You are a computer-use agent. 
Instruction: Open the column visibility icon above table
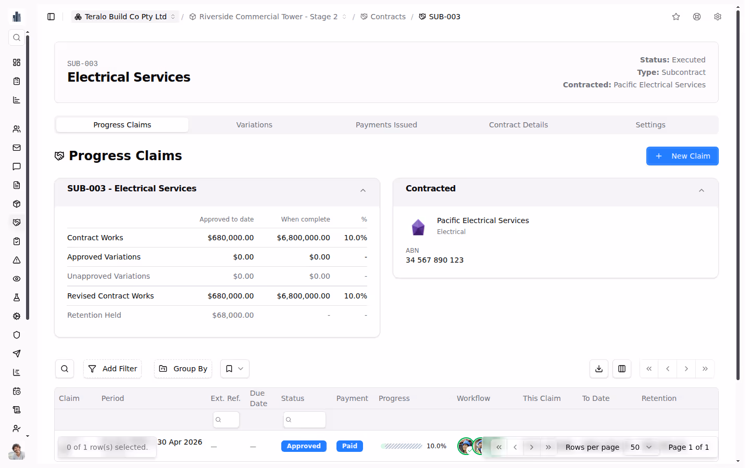pos(622,369)
